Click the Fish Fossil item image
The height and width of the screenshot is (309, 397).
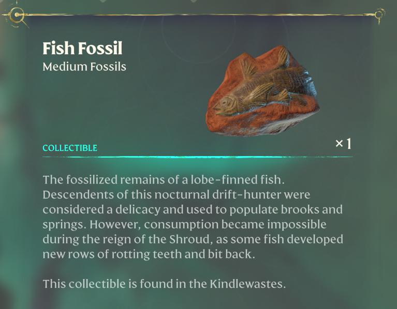(x=262, y=91)
